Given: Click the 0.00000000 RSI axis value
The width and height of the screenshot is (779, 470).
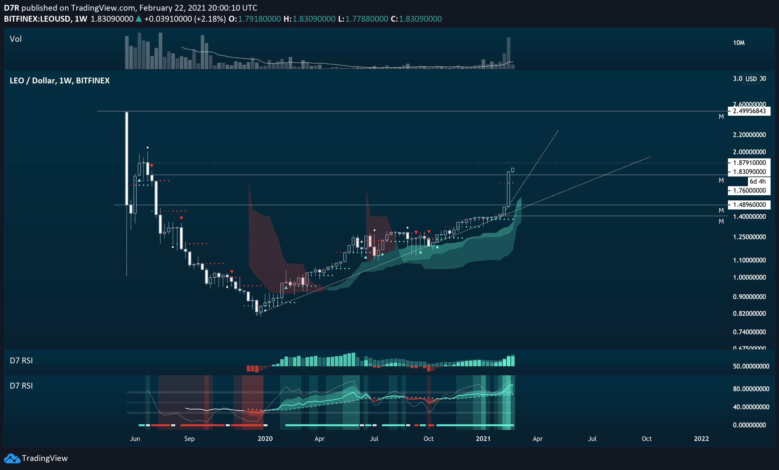Looking at the screenshot, I should (749, 425).
